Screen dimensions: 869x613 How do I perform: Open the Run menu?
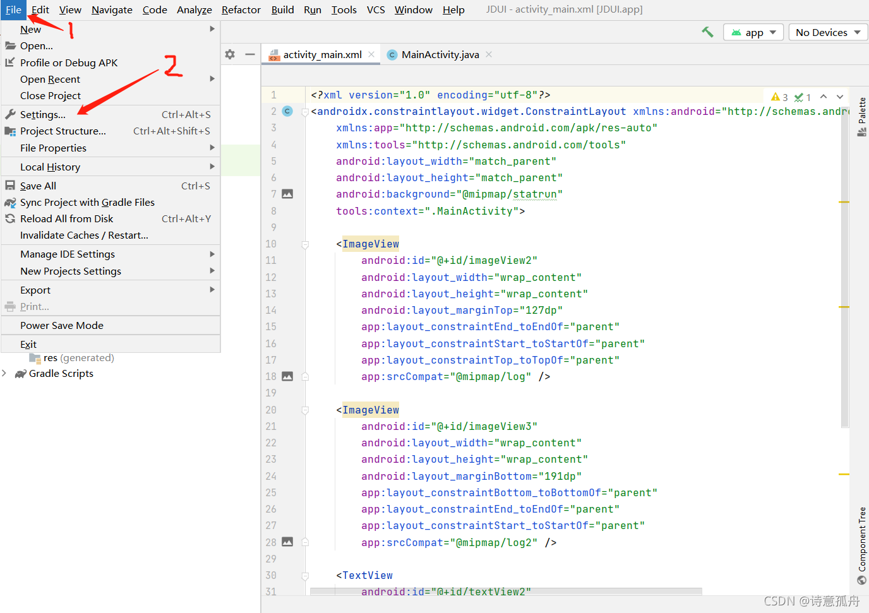pos(313,9)
